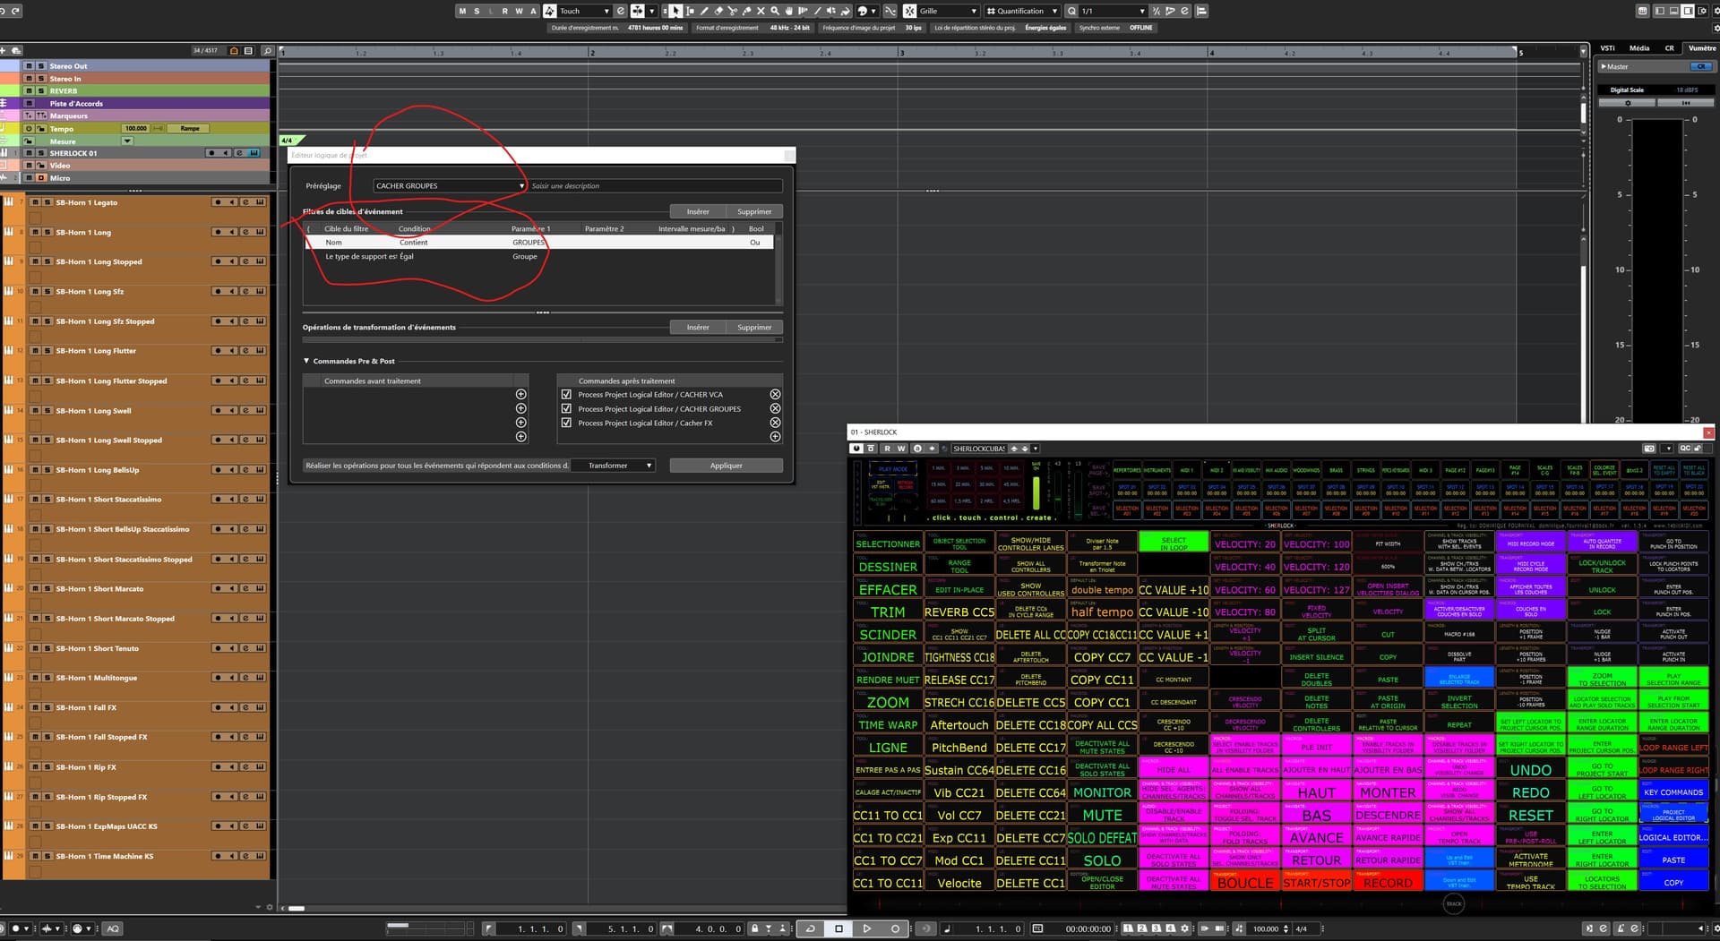Uncheck CACHER GROUPES post command checkbox
The width and height of the screenshot is (1720, 941).
[566, 408]
